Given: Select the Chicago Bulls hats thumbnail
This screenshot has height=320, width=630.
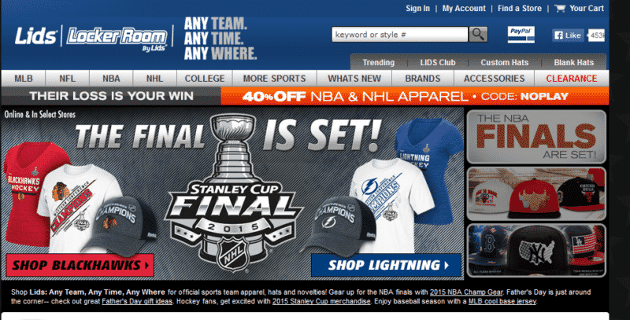Looking at the screenshot, I should [x=536, y=194].
